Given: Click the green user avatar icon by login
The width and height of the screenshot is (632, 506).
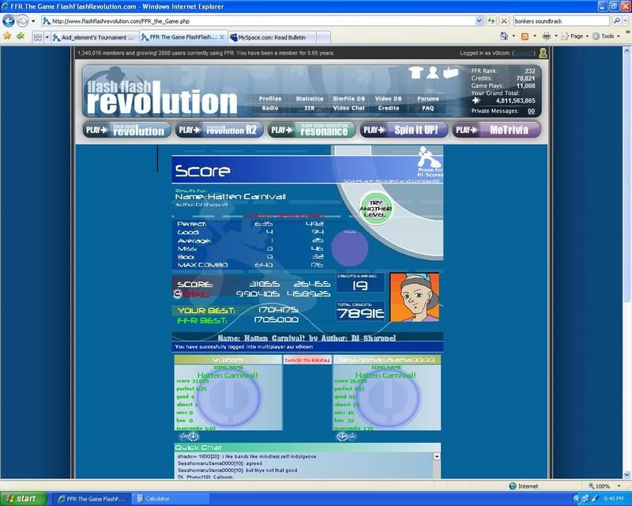Looking at the screenshot, I should [x=543, y=53].
